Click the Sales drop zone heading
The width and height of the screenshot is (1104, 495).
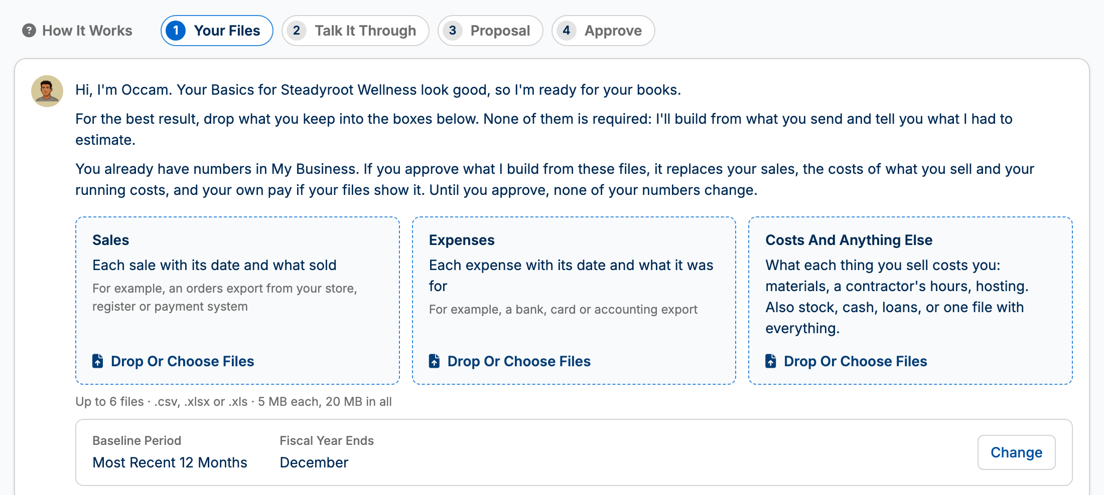click(x=111, y=240)
